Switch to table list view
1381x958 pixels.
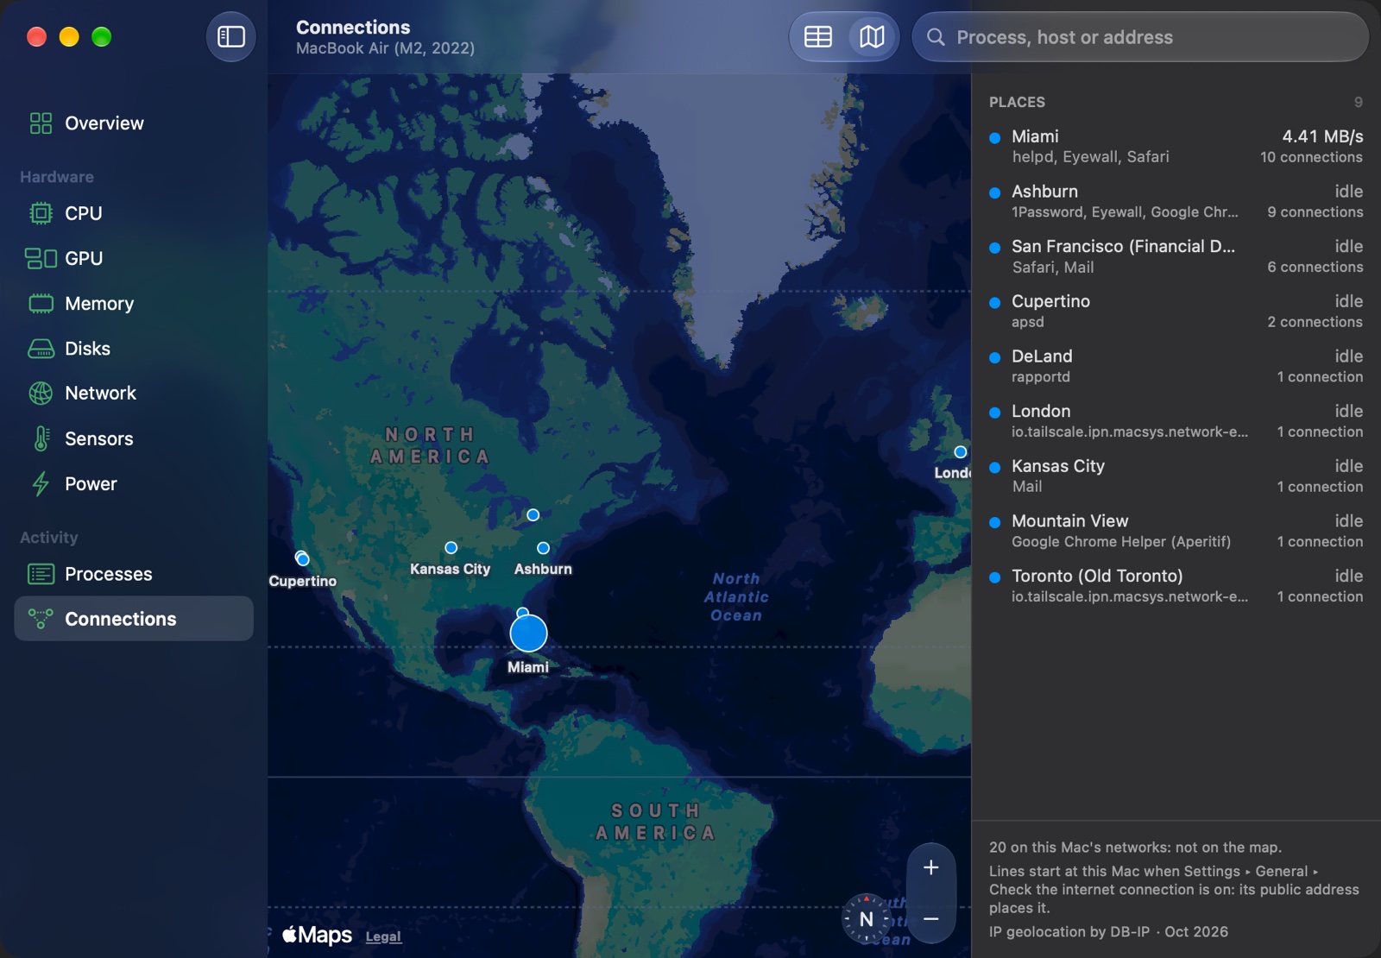tap(817, 37)
